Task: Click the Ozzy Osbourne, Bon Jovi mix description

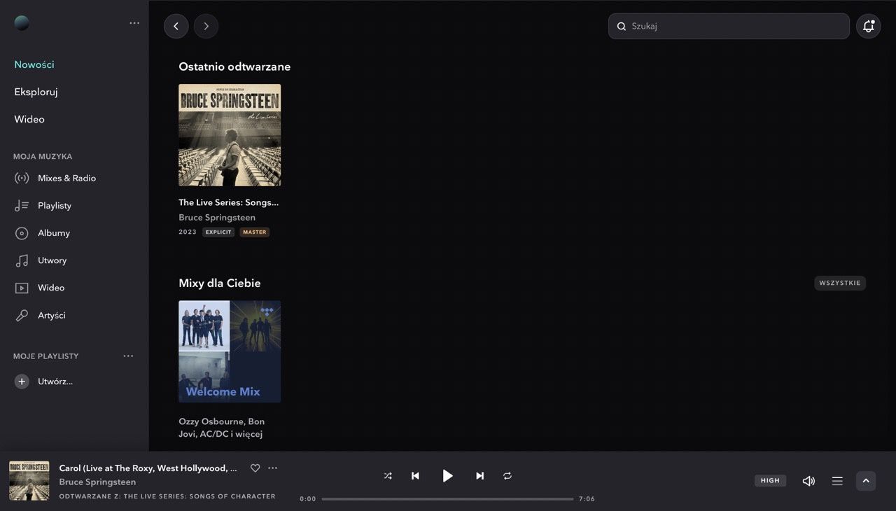Action: coord(221,428)
